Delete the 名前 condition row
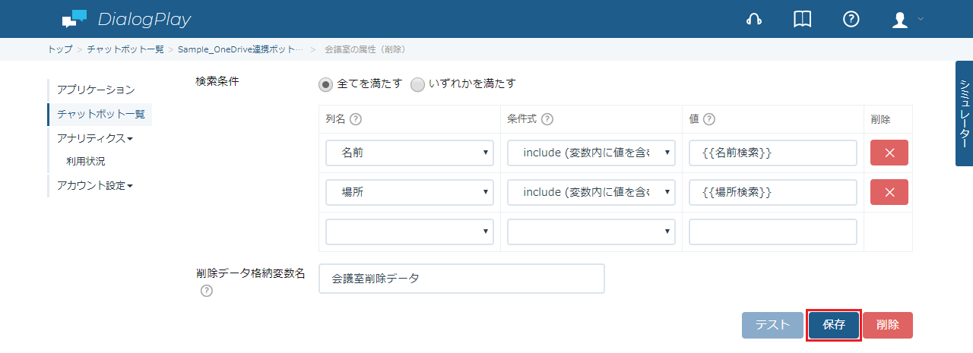 (x=889, y=153)
